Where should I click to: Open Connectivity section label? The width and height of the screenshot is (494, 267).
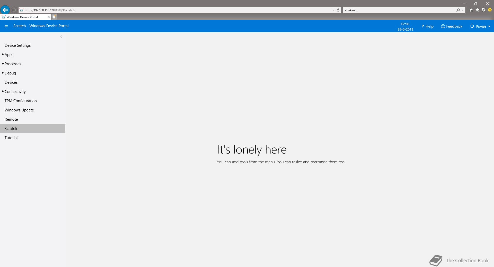(15, 92)
